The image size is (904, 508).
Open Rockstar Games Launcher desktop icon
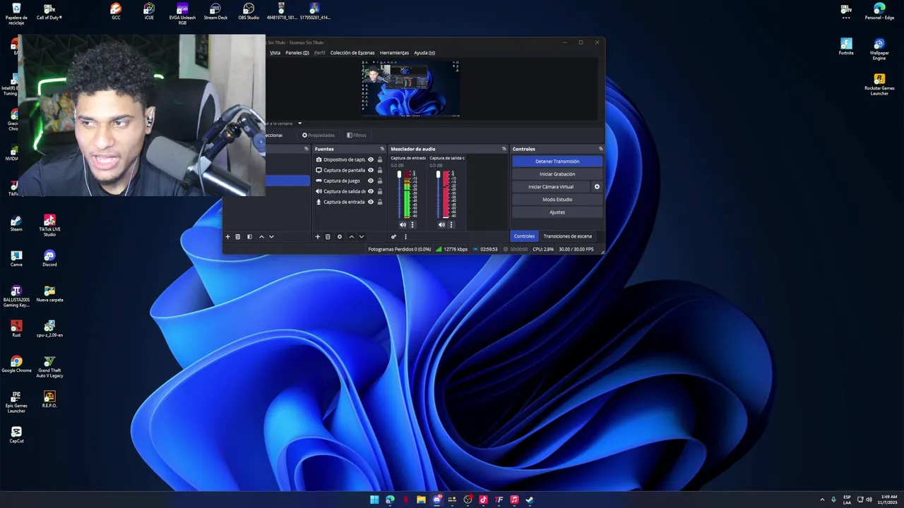(x=879, y=85)
